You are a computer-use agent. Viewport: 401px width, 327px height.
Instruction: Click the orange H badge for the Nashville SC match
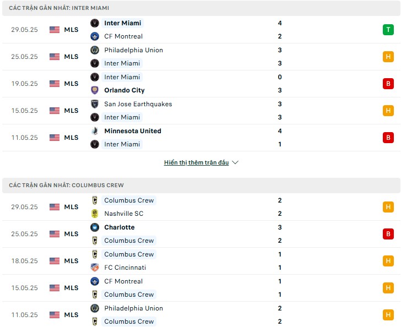coord(388,207)
